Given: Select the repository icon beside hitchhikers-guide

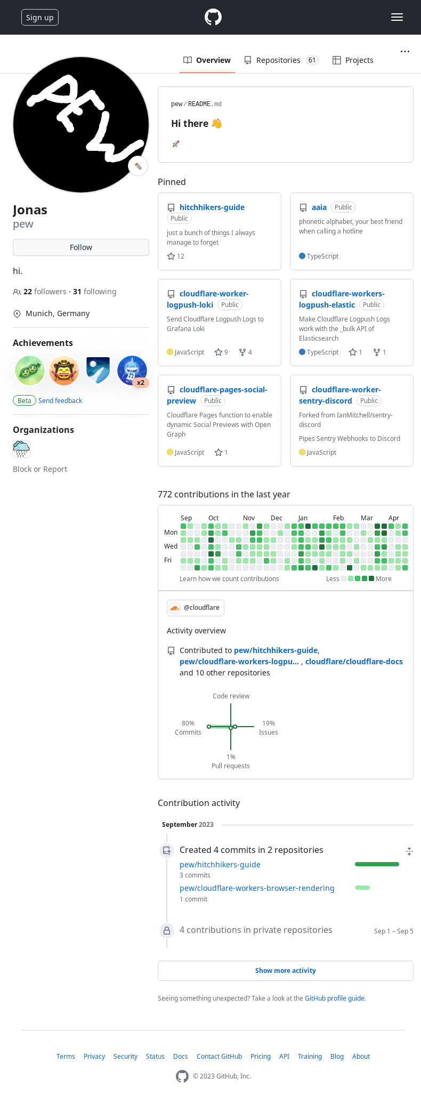Looking at the screenshot, I should [x=171, y=207].
